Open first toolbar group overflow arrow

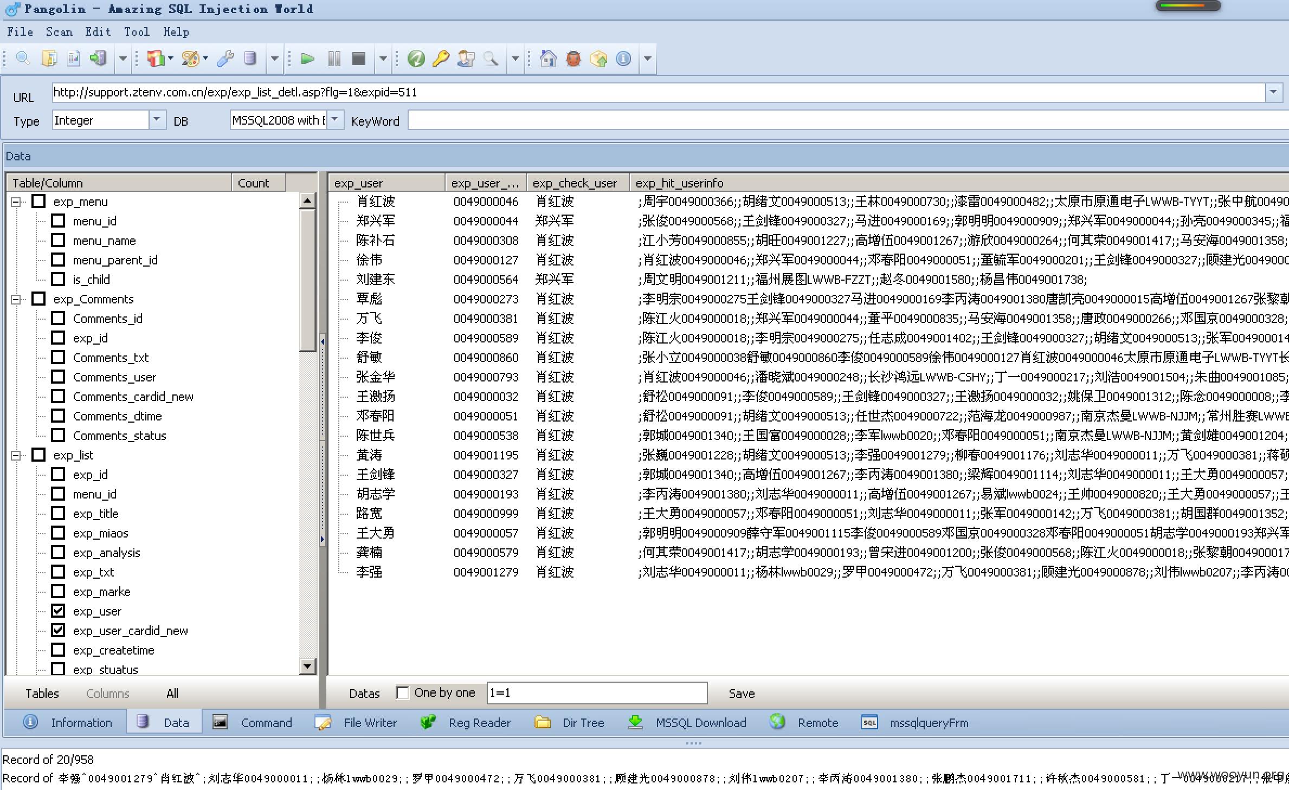(123, 58)
